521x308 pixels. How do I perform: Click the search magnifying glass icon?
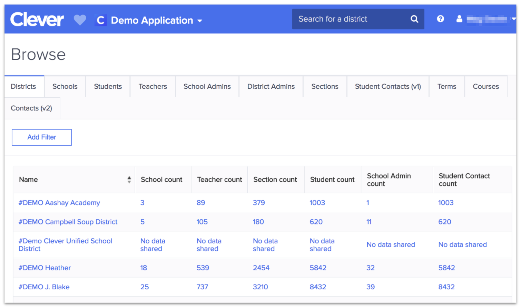414,19
